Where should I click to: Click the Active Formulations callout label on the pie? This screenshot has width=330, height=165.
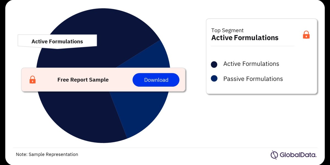tap(57, 42)
